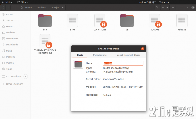The height and width of the screenshot is (119, 196).
Task: Select the COPYRIGHT file
Action: coord(100,22)
